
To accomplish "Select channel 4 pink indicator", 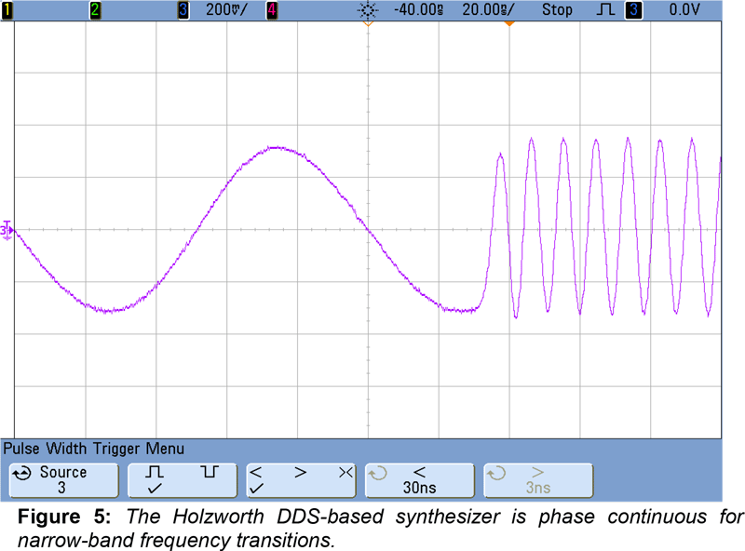I will [x=271, y=9].
